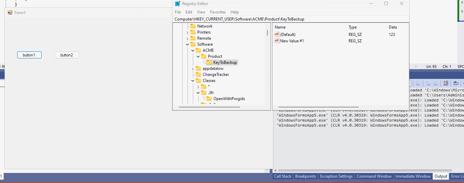Collapse the .3fr registry key
This screenshot has height=183, width=464.
pyautogui.click(x=198, y=93)
